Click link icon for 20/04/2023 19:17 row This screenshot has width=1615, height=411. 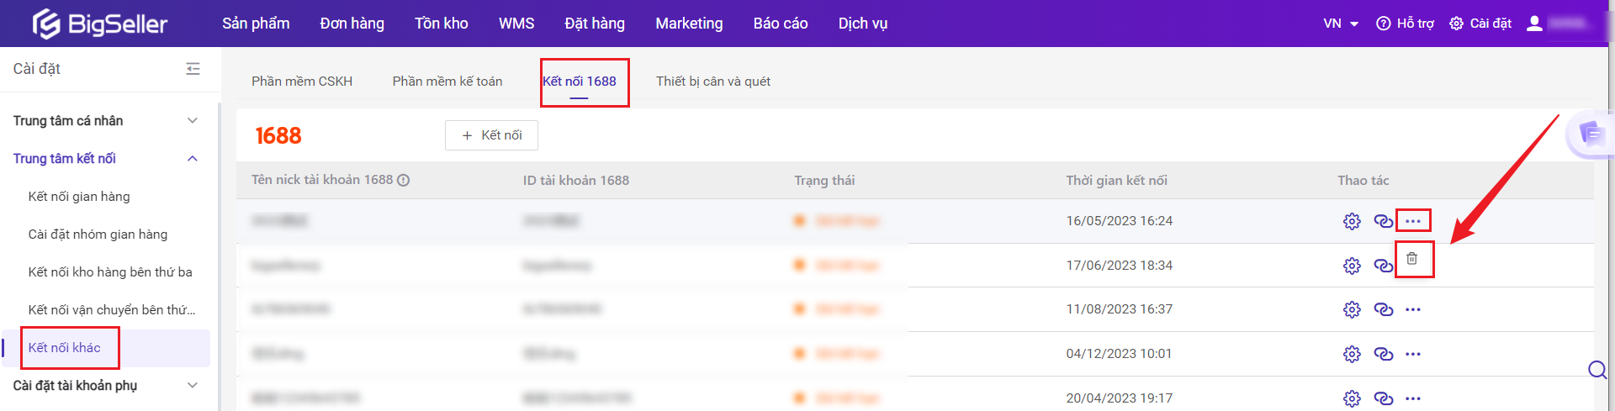coord(1384,398)
